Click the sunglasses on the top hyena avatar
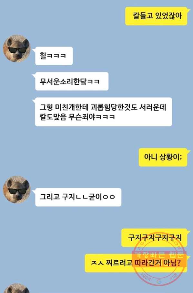Viewport: 193px width, 293px height. point(17,50)
